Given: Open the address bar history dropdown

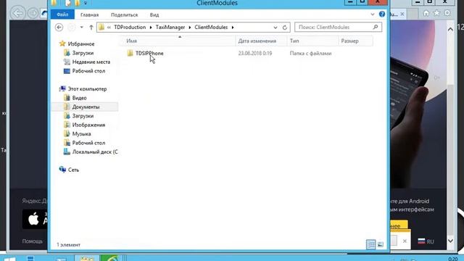Looking at the screenshot, I should click(x=275, y=28).
